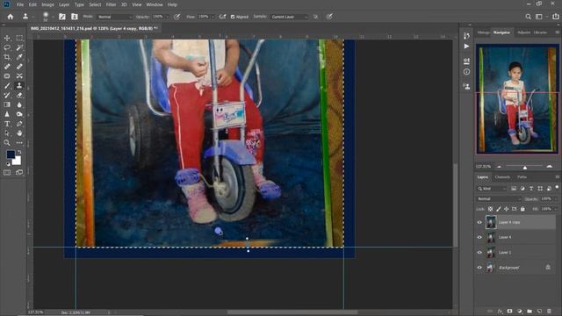Viewport: 562px width, 316px height.
Task: Switch to the Channels tab
Action: pyautogui.click(x=502, y=177)
